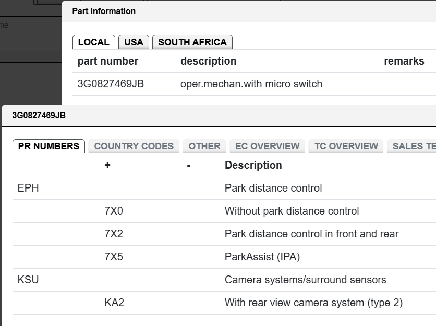436x326 pixels.
Task: Click part number 3G0827469JB in table
Action: pos(111,84)
